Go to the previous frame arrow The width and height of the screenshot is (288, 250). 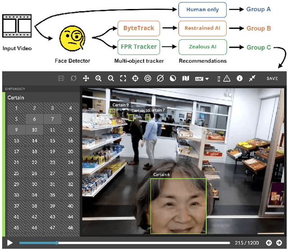tap(269, 243)
